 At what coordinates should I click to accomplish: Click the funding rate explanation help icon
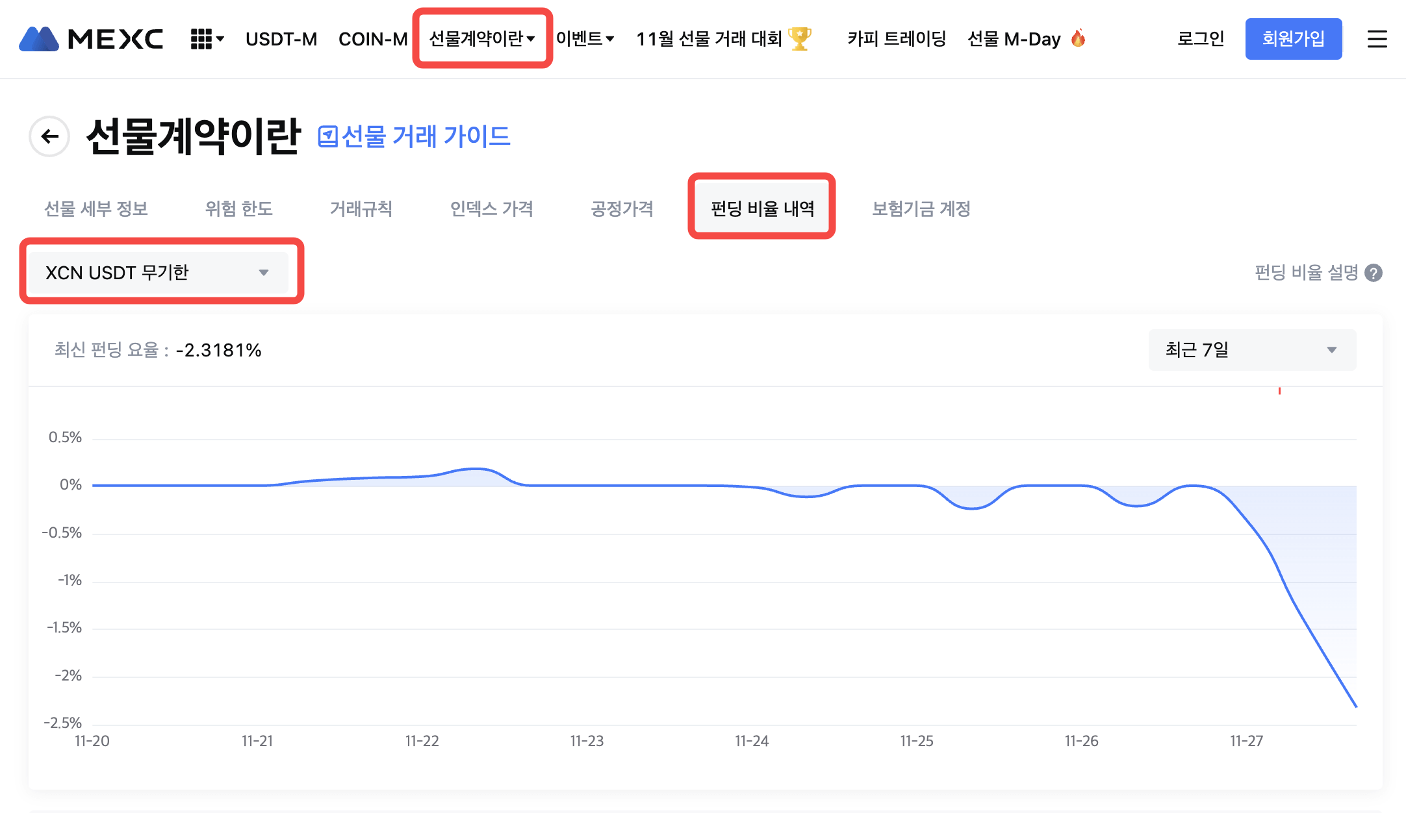[x=1374, y=273]
